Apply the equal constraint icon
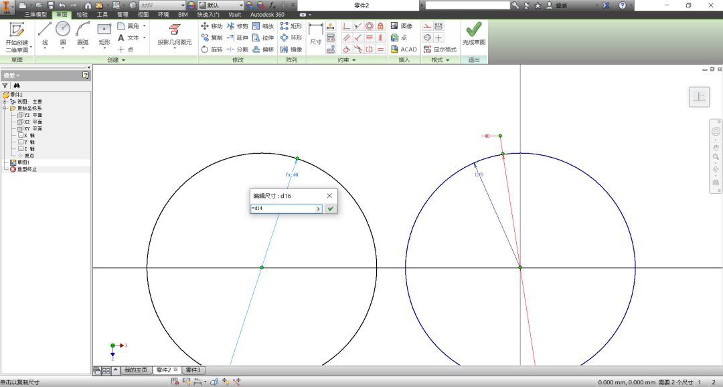 point(380,49)
